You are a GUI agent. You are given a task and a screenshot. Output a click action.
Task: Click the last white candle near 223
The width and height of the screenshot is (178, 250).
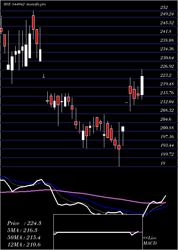tap(142, 85)
